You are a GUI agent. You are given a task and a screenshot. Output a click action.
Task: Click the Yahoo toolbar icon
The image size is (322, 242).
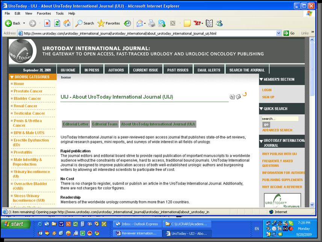pyautogui.click(x=197, y=23)
